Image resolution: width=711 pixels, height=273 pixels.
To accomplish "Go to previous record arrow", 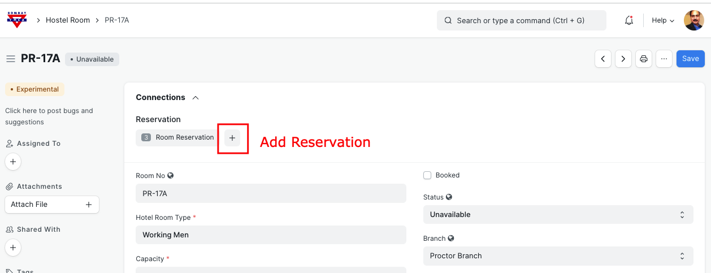I will tap(603, 59).
